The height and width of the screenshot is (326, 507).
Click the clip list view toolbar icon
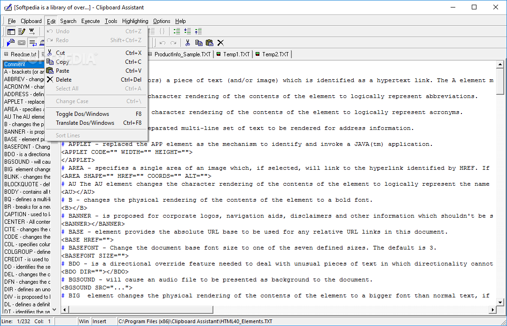tap(11, 31)
